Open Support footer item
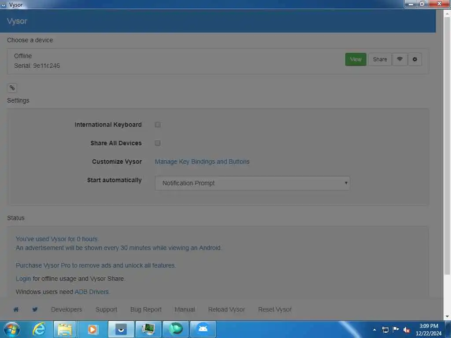Screen dimensions: 451x338 click(x=106, y=309)
